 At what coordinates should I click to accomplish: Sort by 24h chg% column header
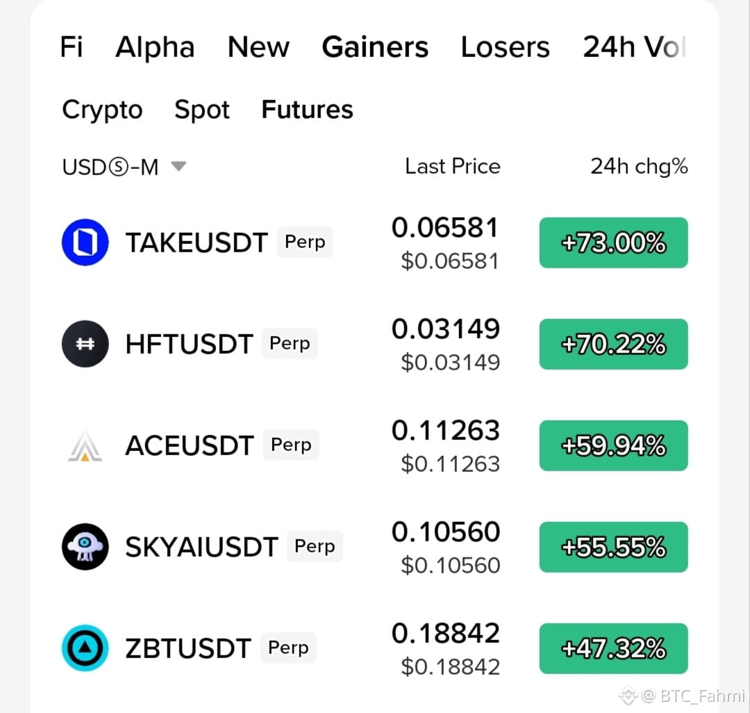[x=639, y=167]
